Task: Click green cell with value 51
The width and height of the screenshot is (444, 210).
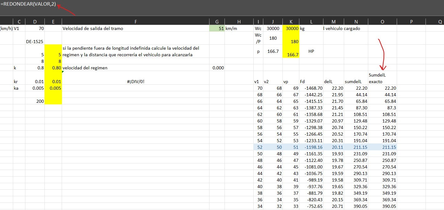Action: (217, 28)
